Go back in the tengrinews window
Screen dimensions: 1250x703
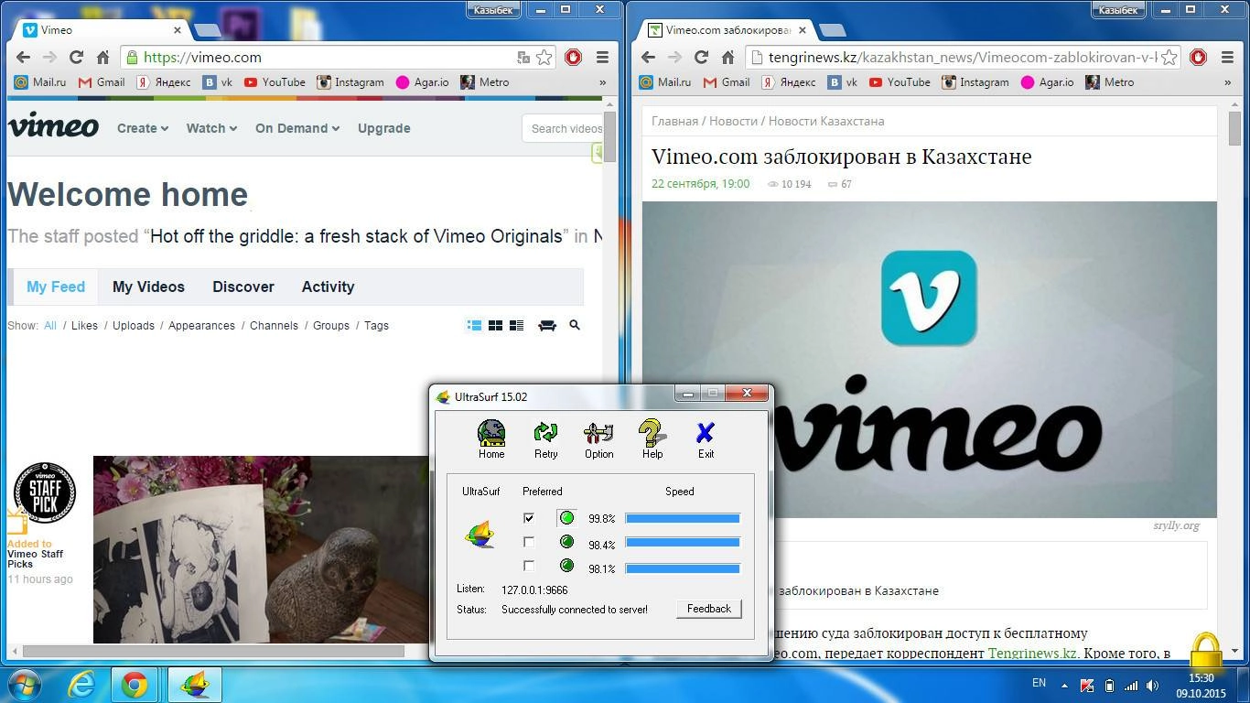click(648, 57)
